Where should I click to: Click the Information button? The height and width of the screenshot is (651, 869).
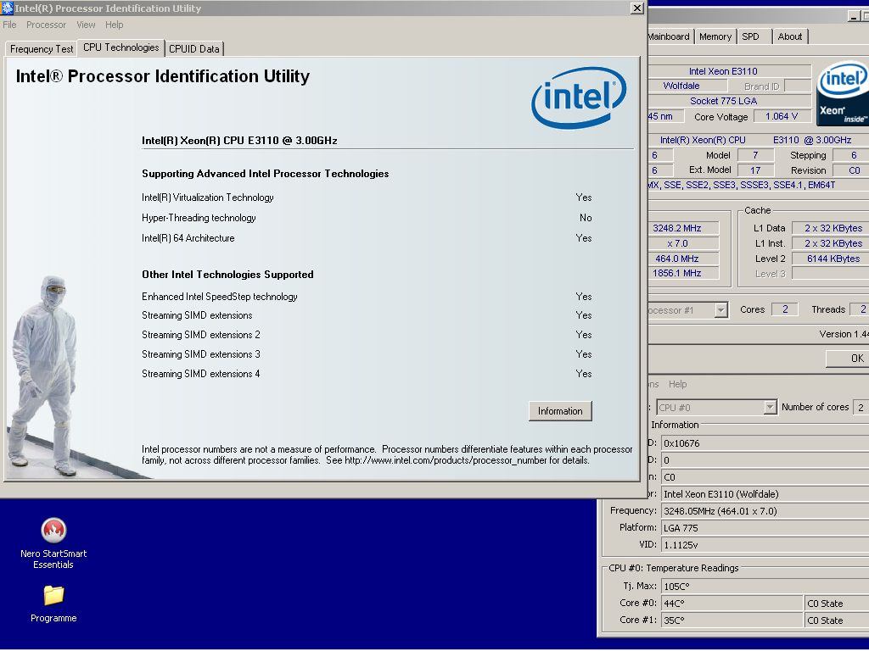[560, 411]
